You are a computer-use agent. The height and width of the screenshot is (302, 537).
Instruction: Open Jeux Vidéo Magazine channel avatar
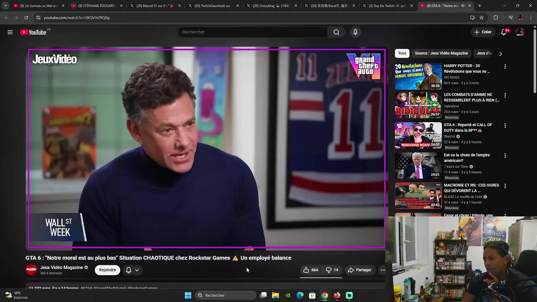31,270
